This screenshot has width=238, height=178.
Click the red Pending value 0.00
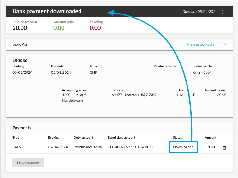tap(95, 28)
